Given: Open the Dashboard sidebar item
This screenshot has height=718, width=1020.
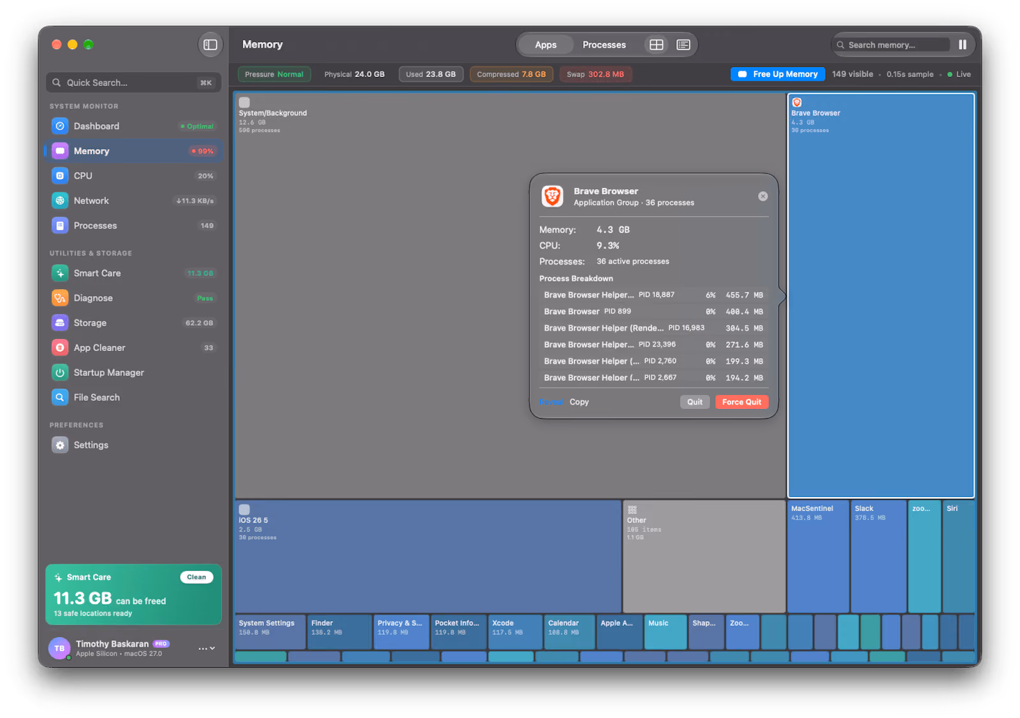Looking at the screenshot, I should (x=133, y=126).
